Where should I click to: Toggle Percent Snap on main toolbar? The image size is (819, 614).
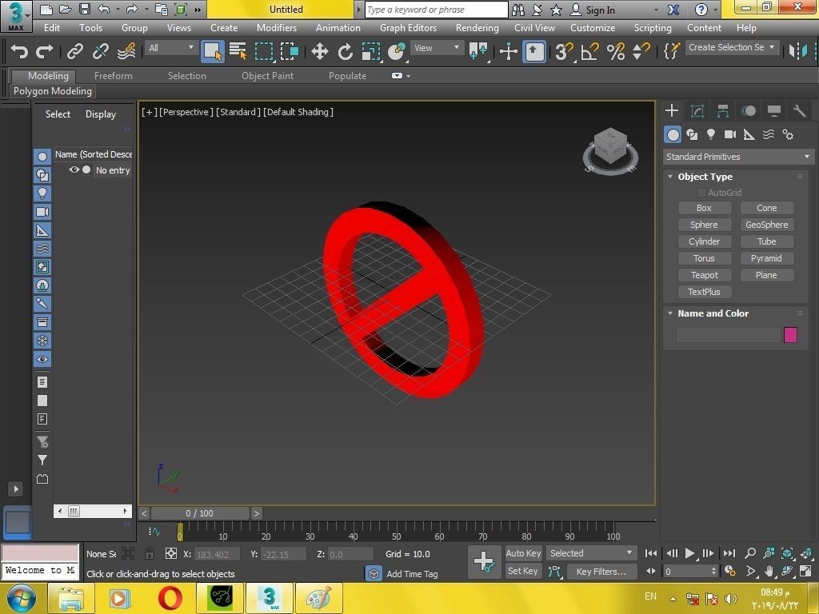click(616, 51)
